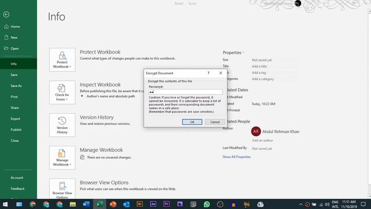Open PowerPoint from the taskbar
Viewport: 371px width, 209px height.
[x=113, y=204]
